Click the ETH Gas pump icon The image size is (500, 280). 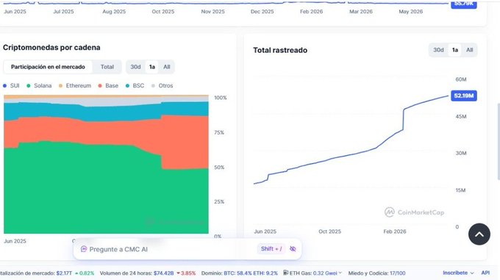click(286, 273)
